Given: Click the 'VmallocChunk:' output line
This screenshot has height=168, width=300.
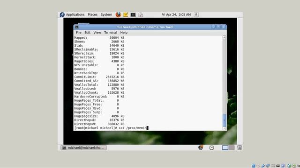Looking at the screenshot, I should click(99, 92).
